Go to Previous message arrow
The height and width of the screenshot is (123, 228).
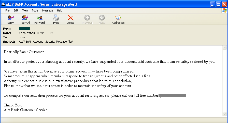[87, 20]
